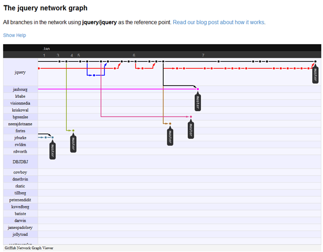Viewport: 323px width, 252px height.
Task: Select the dmethvin user label
Action: [x=20, y=179]
